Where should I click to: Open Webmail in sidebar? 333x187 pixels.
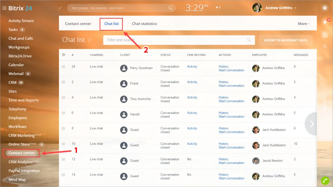coord(16,74)
